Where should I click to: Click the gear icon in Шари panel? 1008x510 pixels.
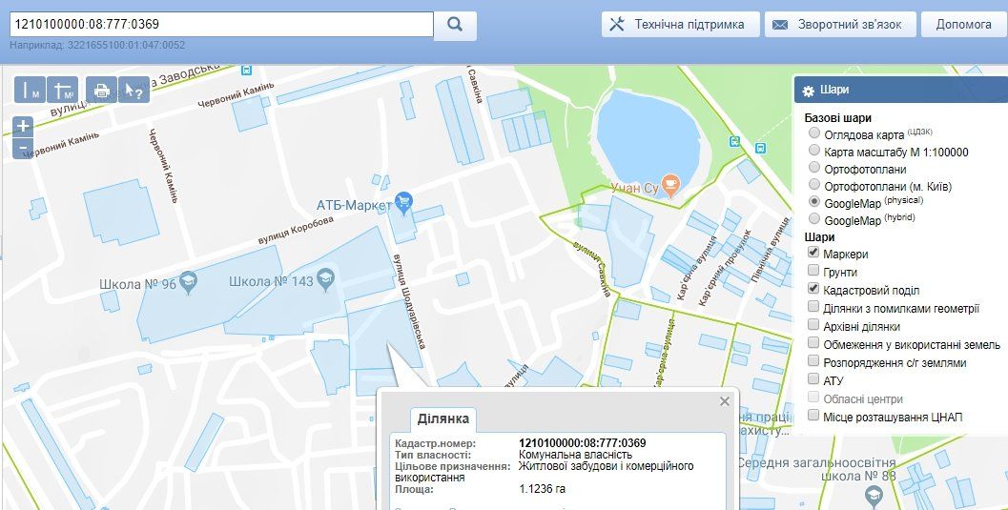coord(809,91)
